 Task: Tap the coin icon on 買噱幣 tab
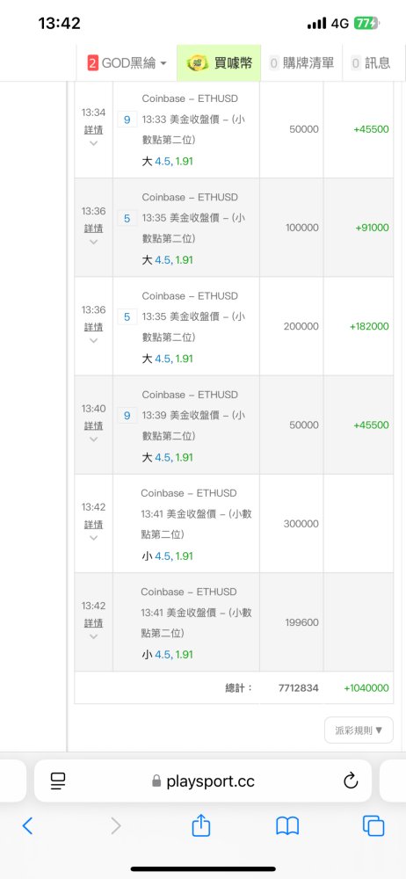pos(198,62)
